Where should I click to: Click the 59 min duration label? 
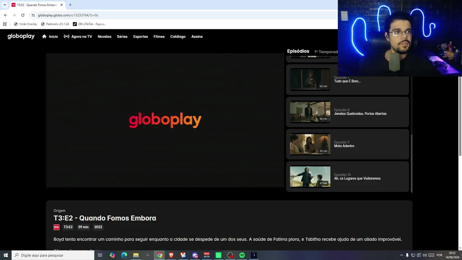[x=83, y=227]
